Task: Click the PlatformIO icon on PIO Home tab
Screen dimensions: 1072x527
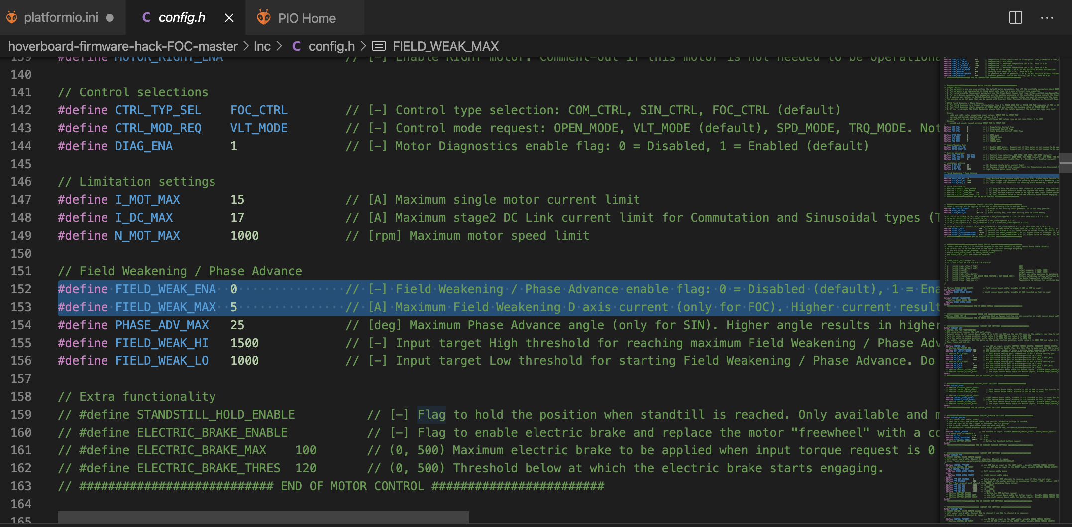Action: tap(263, 17)
